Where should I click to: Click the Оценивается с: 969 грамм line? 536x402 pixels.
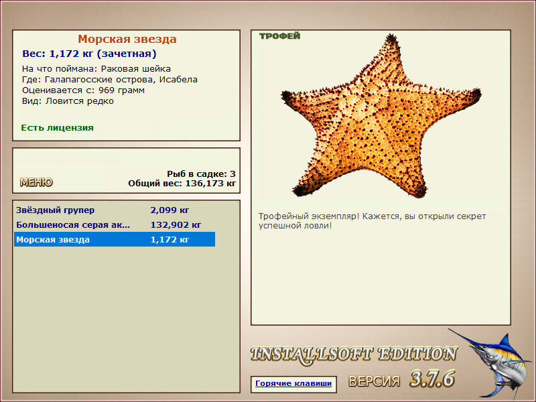point(83,90)
